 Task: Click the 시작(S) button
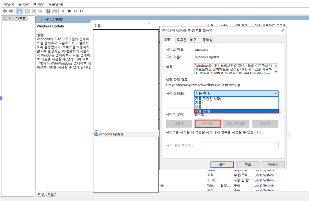[x=179, y=124]
